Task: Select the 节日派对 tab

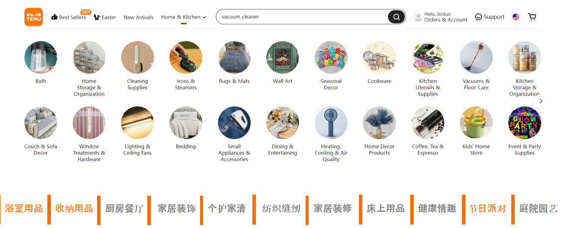Action: pos(487,208)
